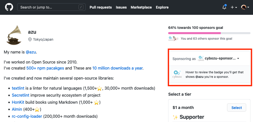Click the Tokyo/Japan location text

[43, 39]
